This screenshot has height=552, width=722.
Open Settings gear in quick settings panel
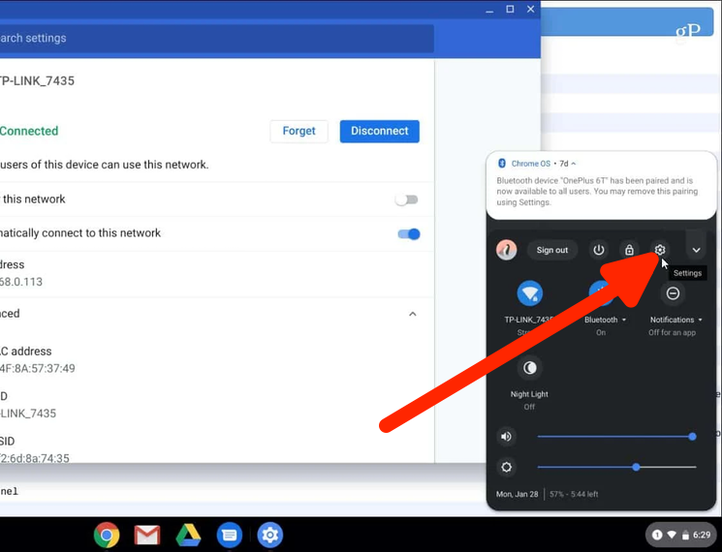660,250
